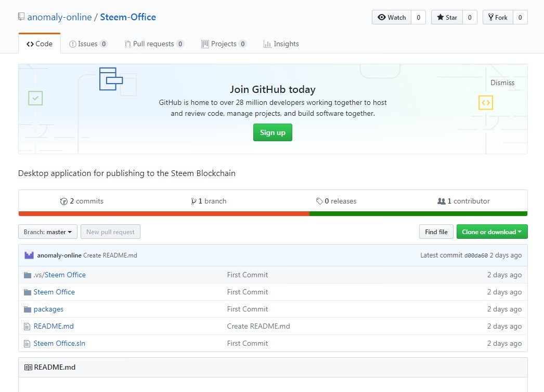The height and width of the screenshot is (392, 544).
Task: View the 2 commits link
Action: [x=82, y=201]
